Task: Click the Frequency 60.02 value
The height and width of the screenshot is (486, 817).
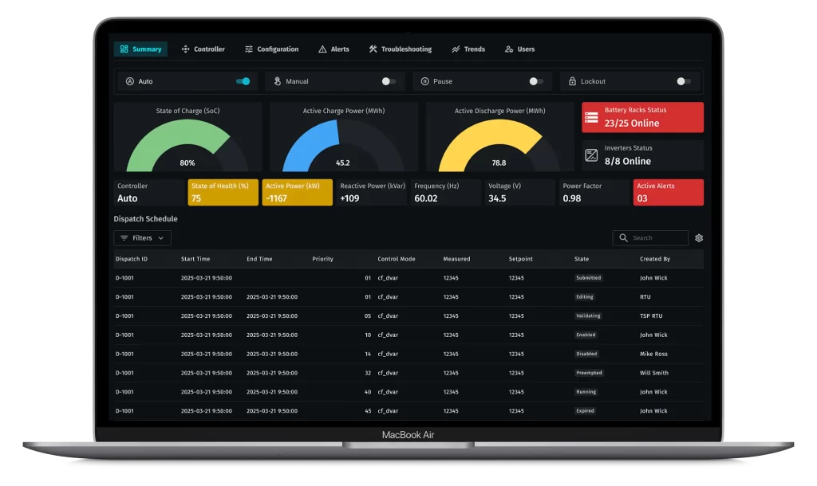Action: (426, 198)
